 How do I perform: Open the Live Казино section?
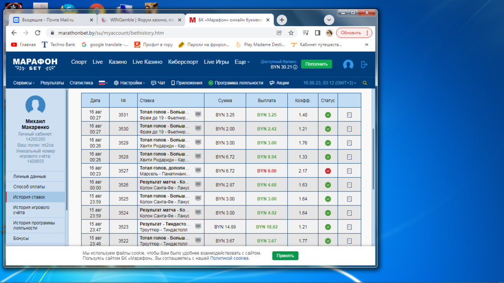147,62
